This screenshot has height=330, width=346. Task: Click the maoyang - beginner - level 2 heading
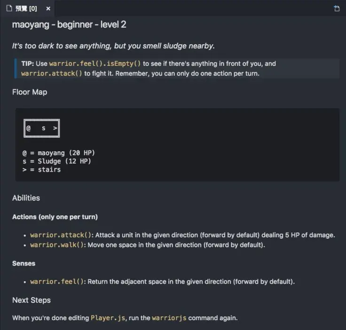pos(69,24)
